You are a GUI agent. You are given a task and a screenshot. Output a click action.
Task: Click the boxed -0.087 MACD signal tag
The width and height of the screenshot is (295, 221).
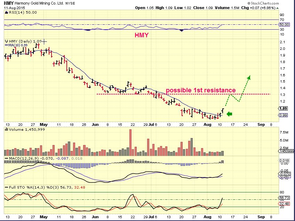pos(284,176)
